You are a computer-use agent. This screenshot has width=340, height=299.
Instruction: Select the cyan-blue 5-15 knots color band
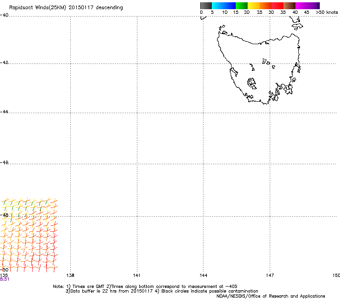tap(224, 6)
